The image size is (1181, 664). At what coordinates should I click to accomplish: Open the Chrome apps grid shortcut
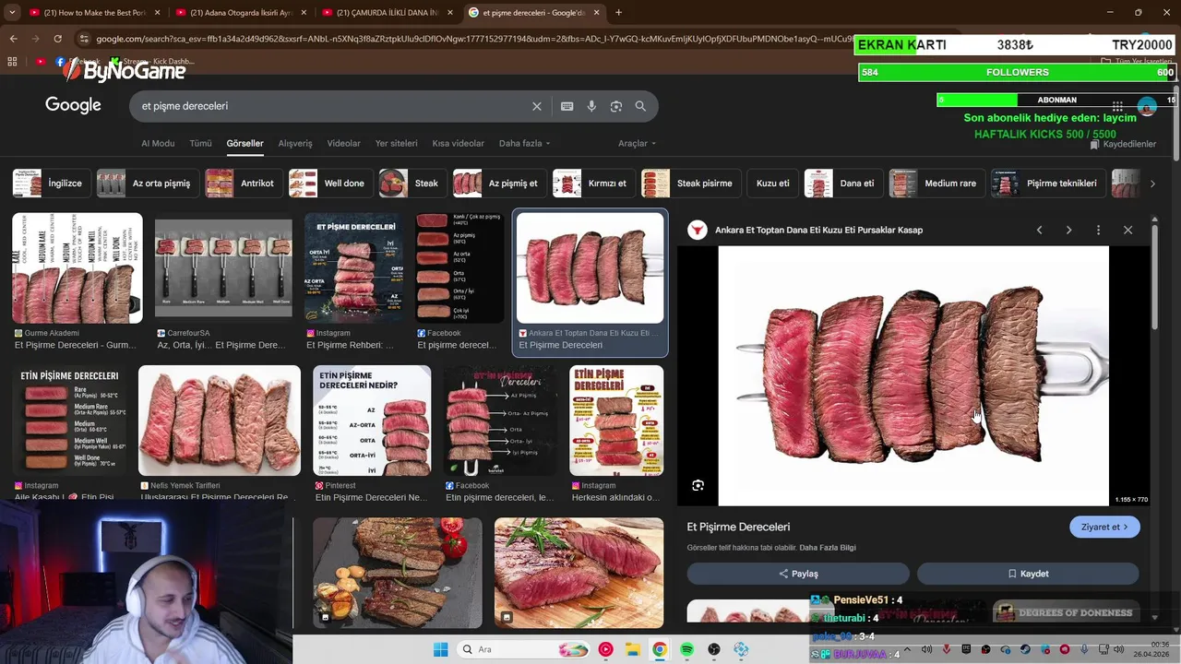pyautogui.click(x=12, y=62)
